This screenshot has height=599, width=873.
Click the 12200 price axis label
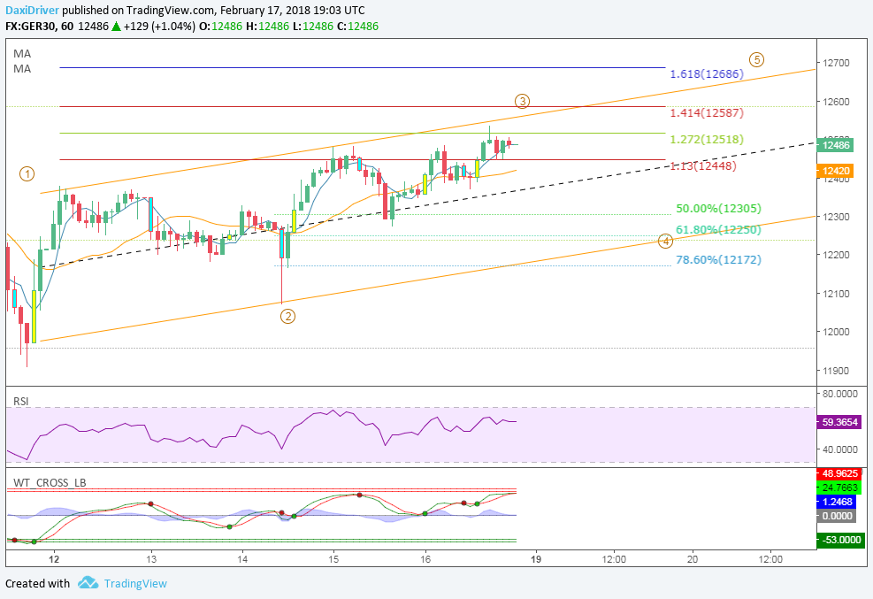click(x=836, y=255)
